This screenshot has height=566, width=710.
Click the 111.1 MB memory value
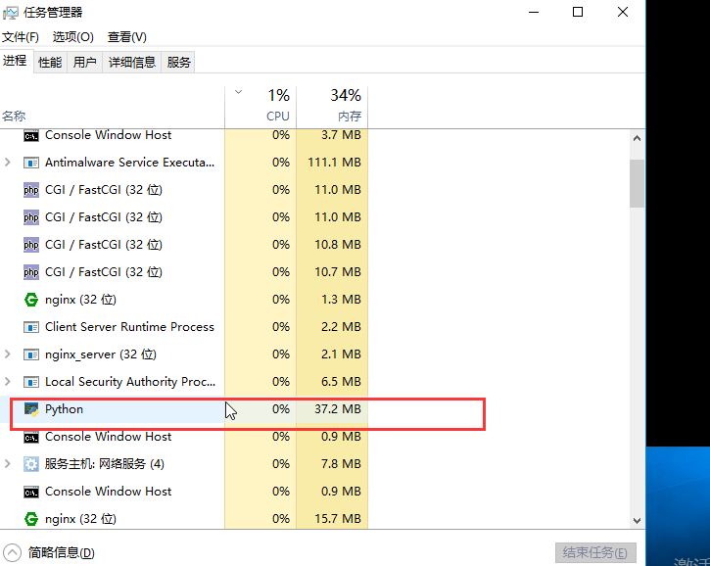point(334,163)
